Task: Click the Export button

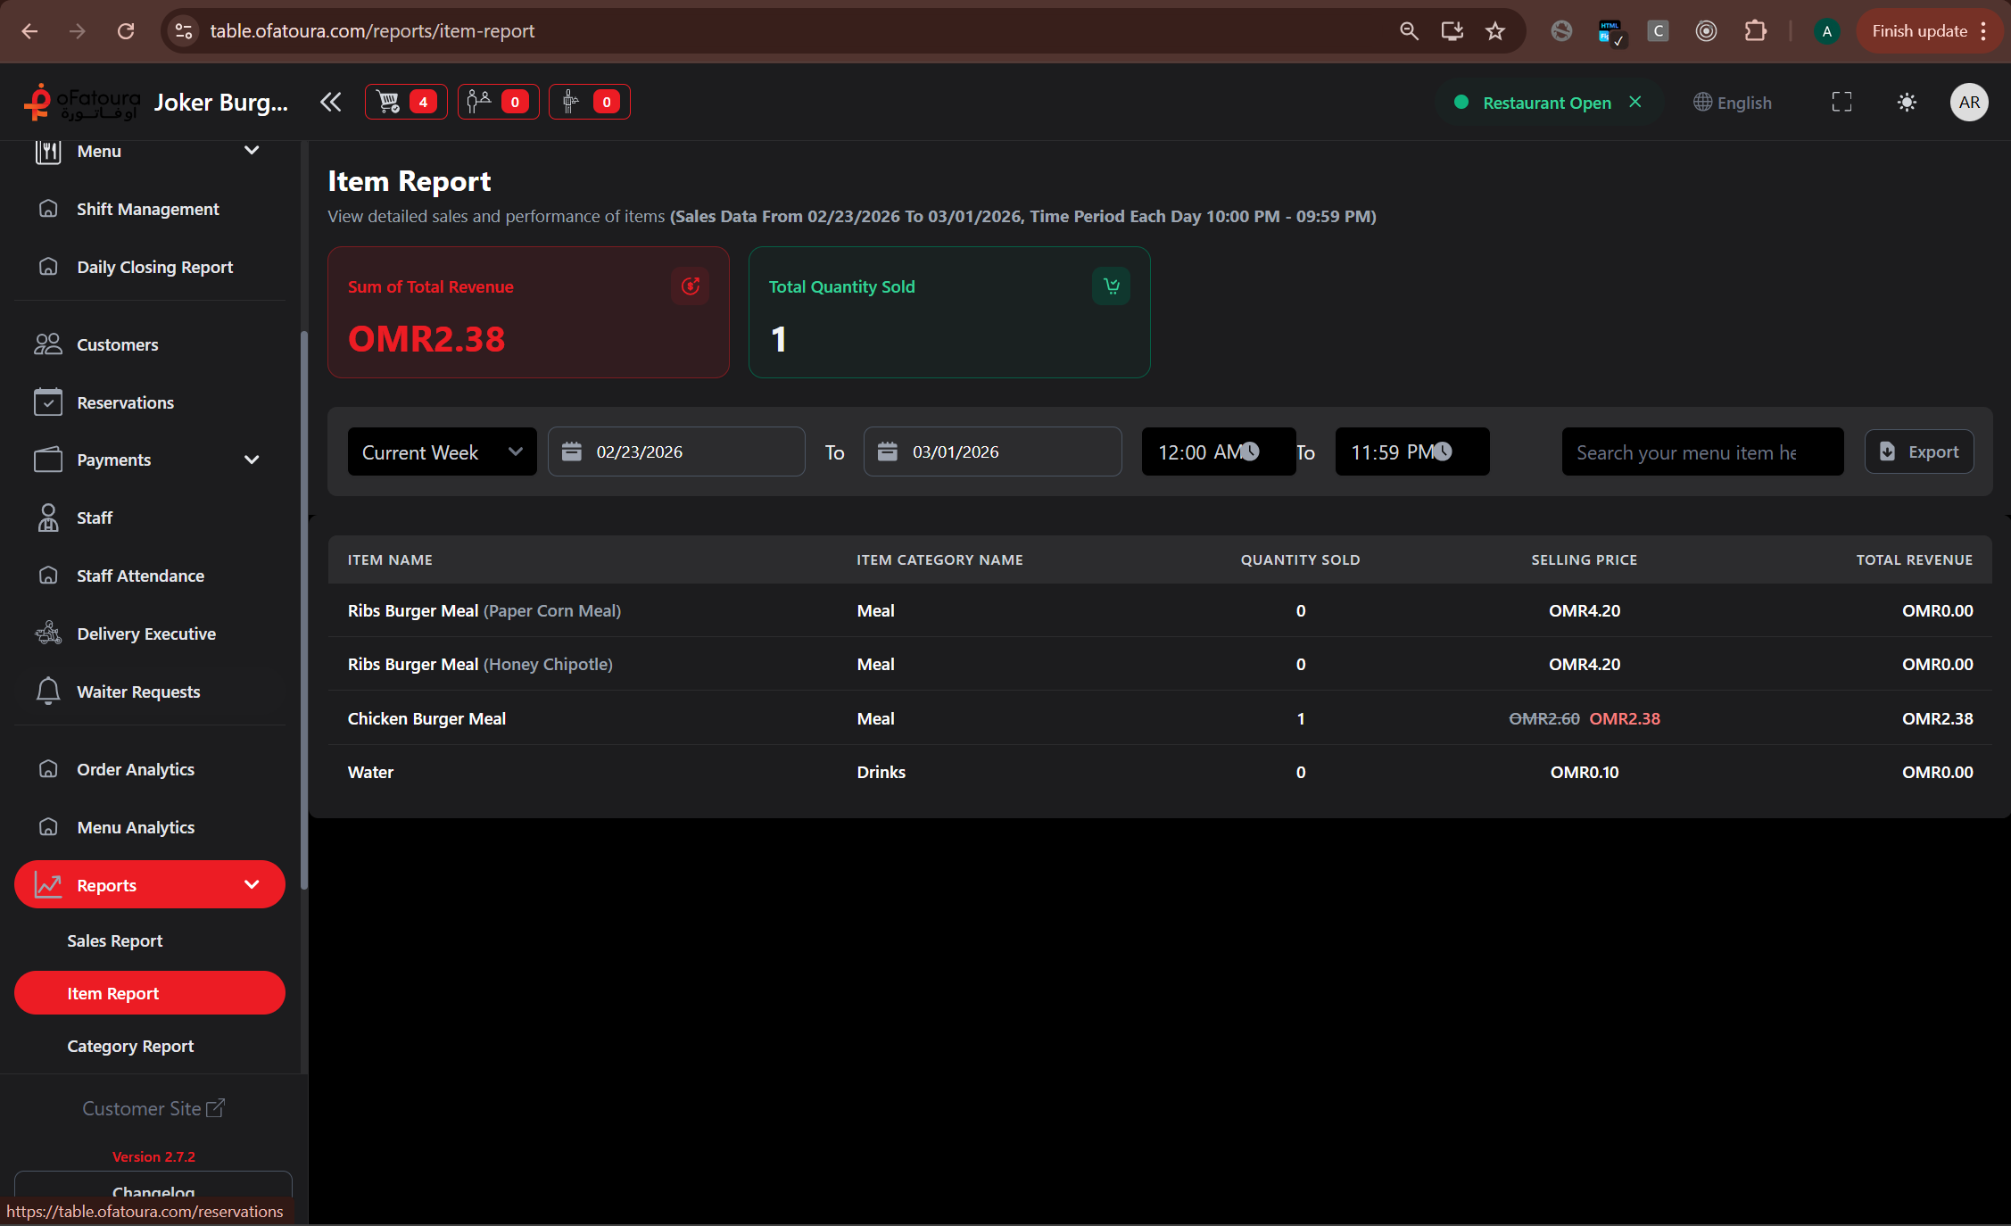Action: [x=1919, y=452]
